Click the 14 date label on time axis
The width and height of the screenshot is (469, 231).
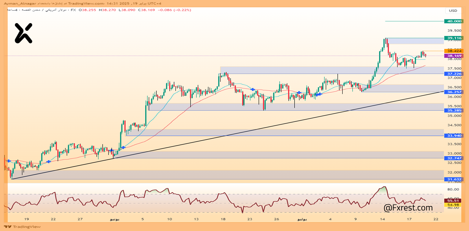[382, 219]
